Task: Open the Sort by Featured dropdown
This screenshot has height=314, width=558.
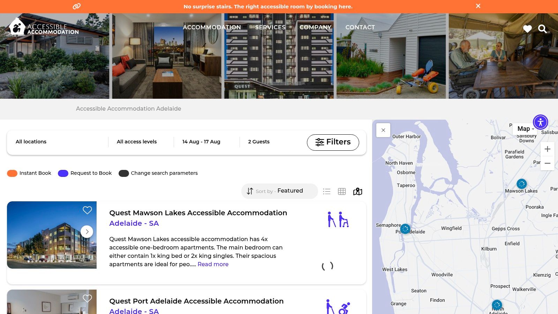Action: click(x=279, y=191)
